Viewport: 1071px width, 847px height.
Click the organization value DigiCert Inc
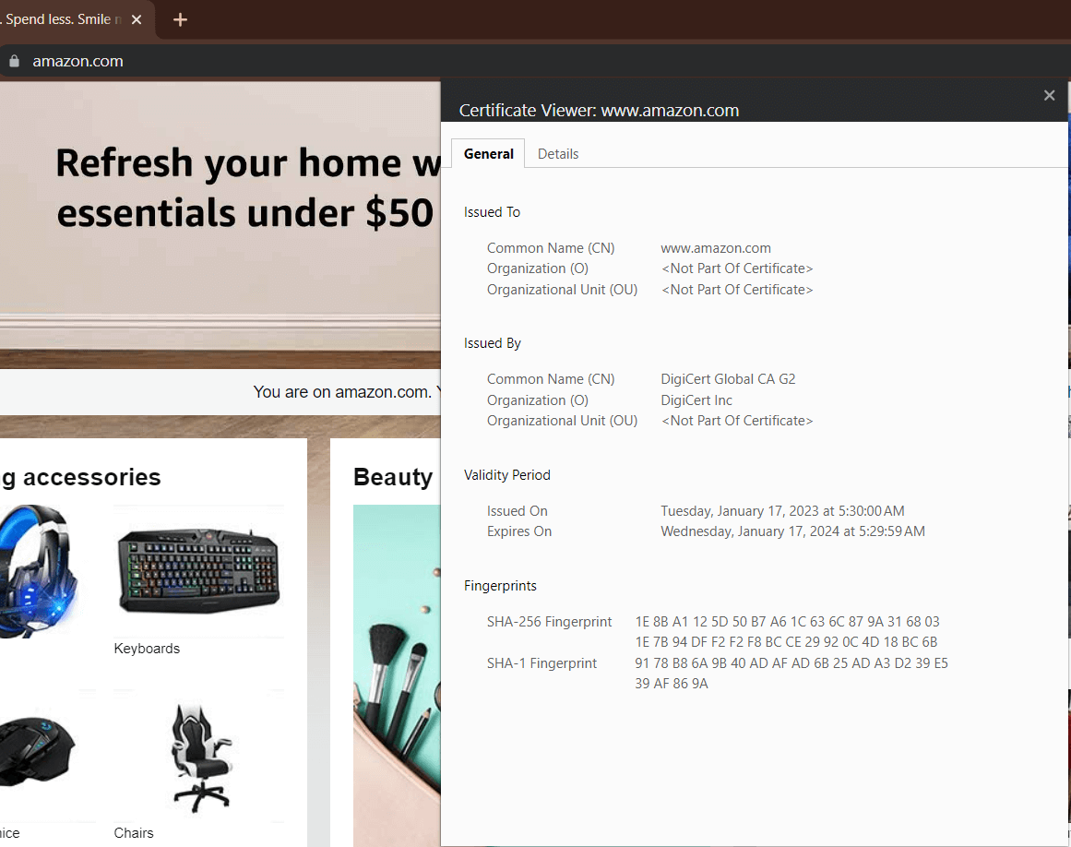pos(696,400)
